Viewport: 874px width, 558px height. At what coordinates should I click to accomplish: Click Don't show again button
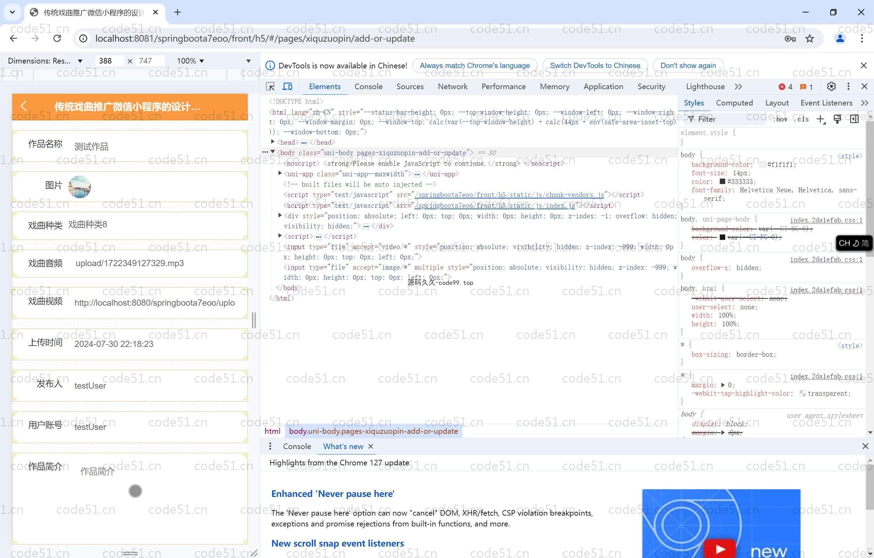[688, 66]
